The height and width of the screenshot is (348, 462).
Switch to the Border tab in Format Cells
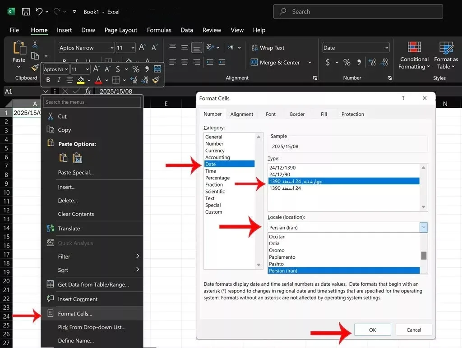point(297,114)
